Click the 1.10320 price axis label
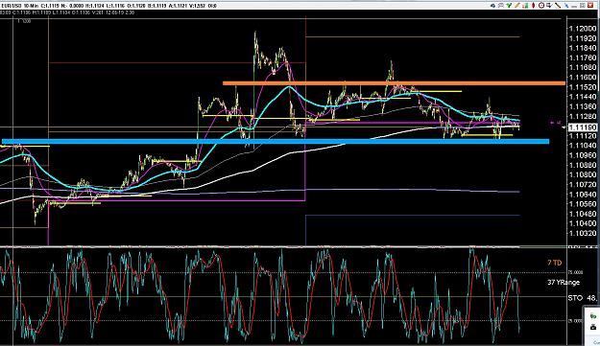Viewport: 600px width, 346px height. pos(583,233)
